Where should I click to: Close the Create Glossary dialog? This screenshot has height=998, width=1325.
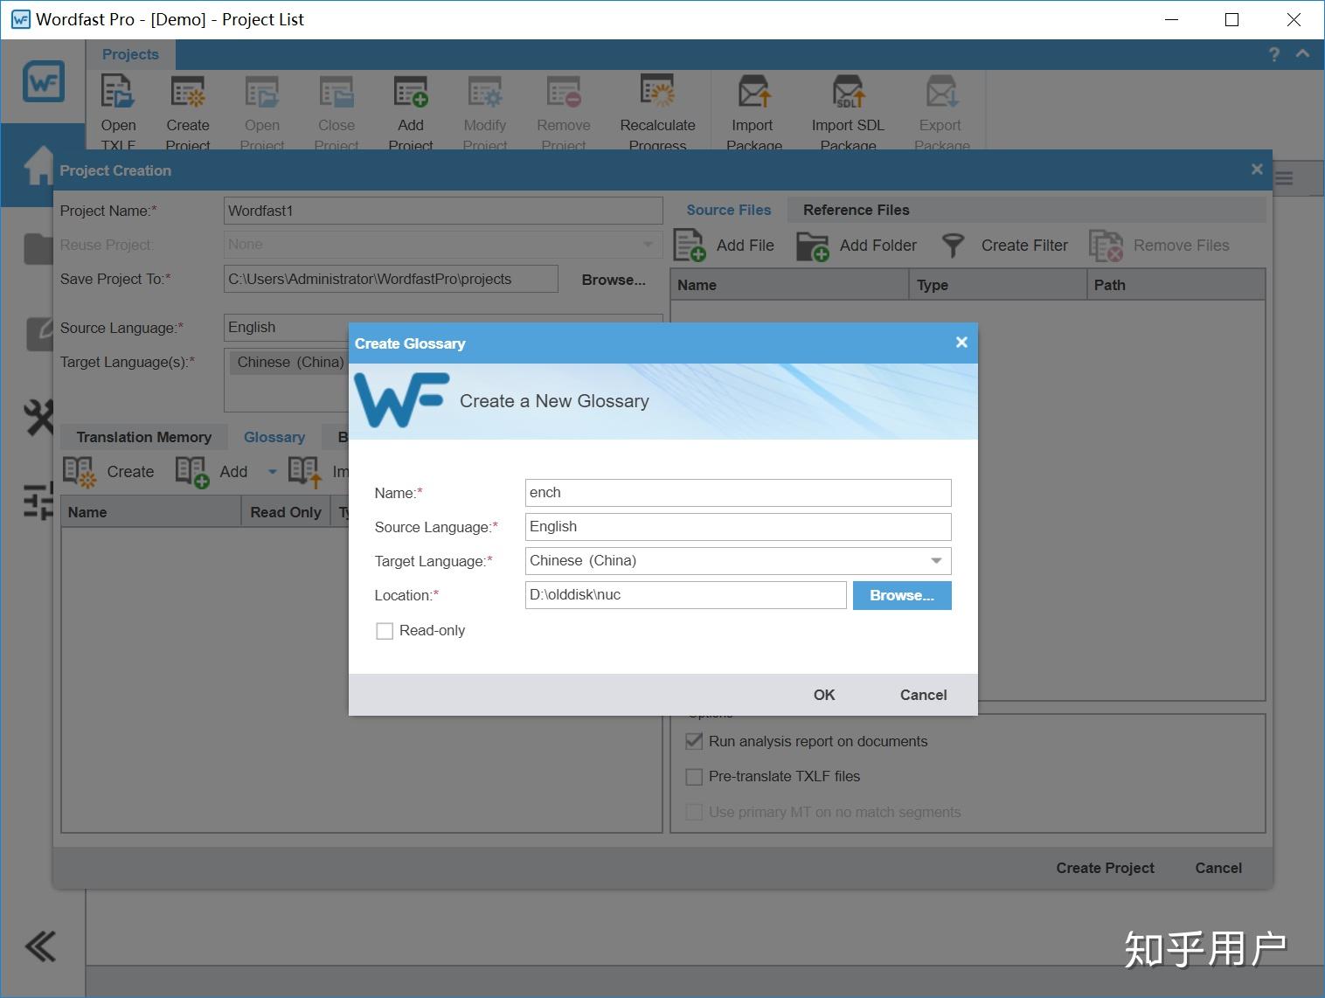pyautogui.click(x=961, y=343)
